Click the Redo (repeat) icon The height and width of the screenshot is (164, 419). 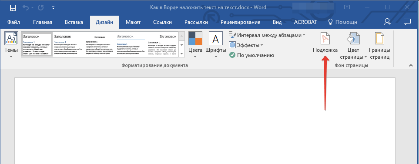[x=41, y=7]
